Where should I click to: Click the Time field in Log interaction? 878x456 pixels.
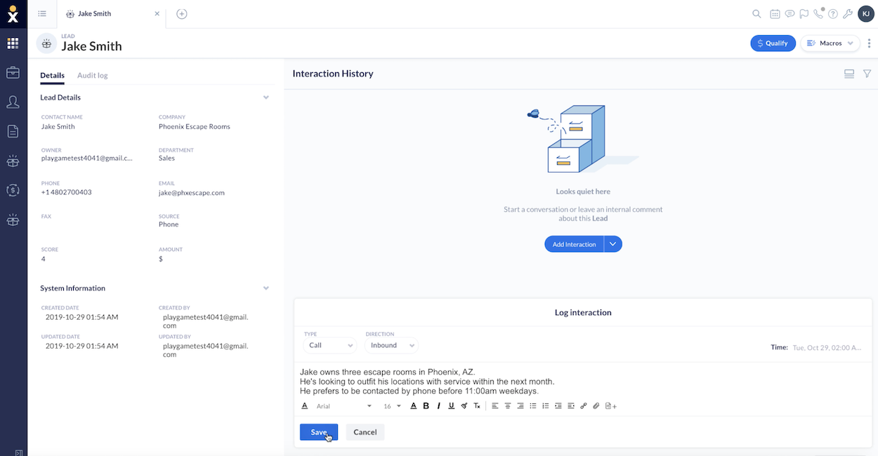[826, 347]
